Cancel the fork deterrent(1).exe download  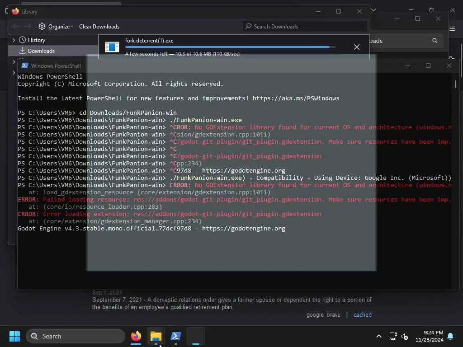point(357,47)
